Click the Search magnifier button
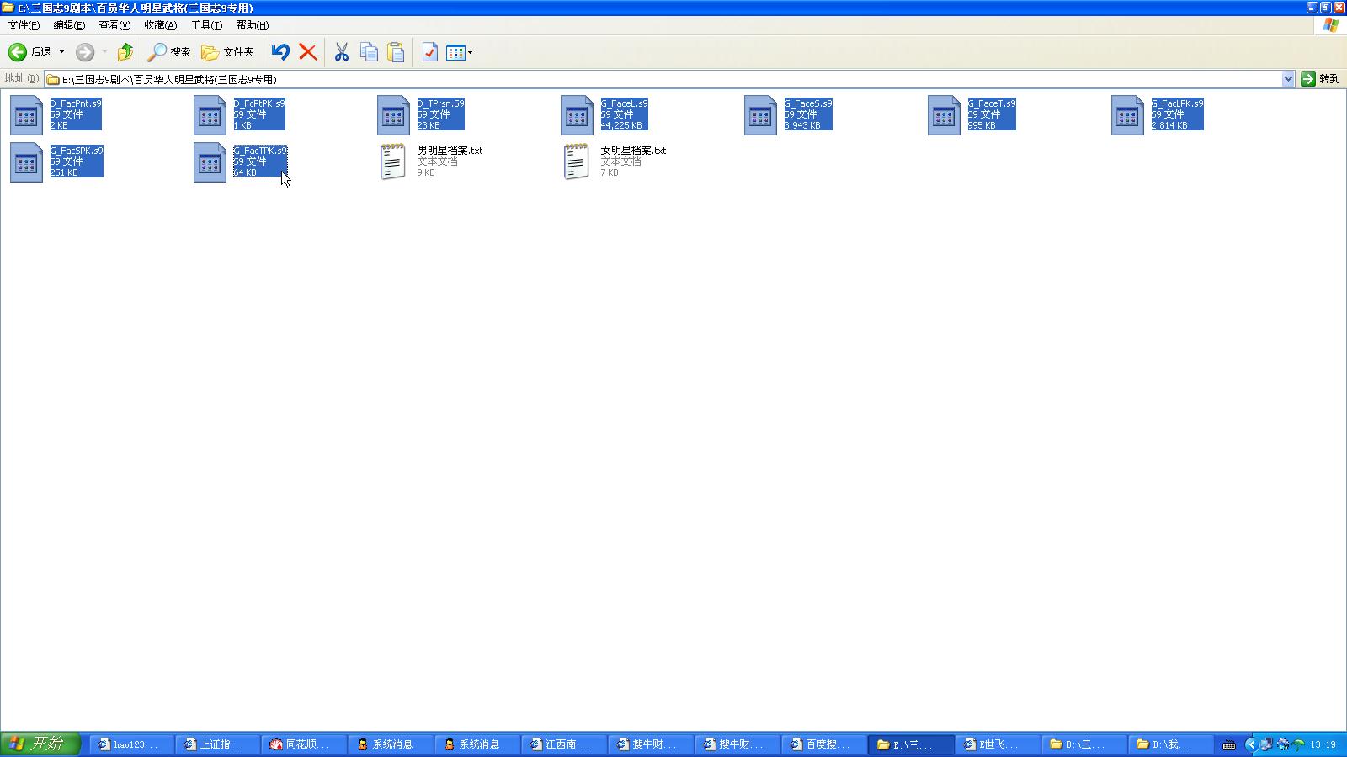The image size is (1347, 757). (169, 52)
